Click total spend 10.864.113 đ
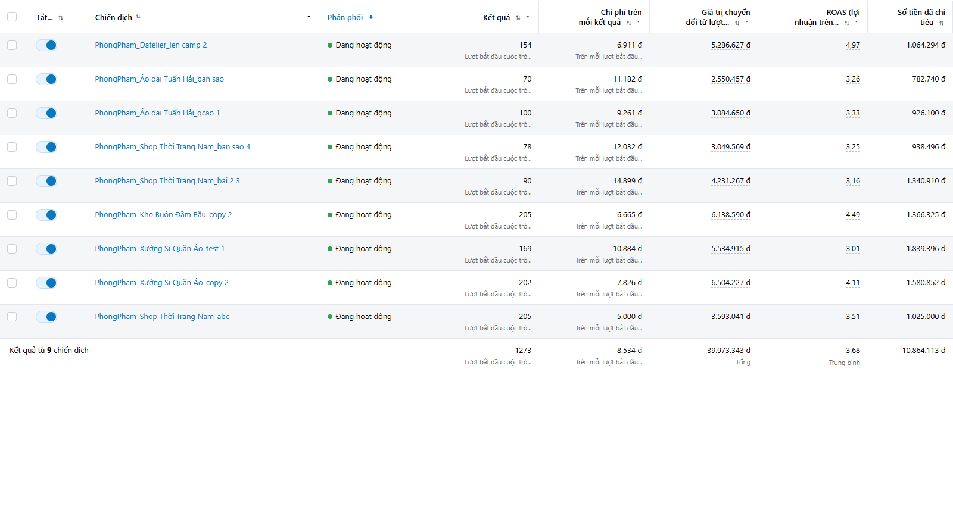The height and width of the screenshot is (506, 953). pyautogui.click(x=924, y=351)
